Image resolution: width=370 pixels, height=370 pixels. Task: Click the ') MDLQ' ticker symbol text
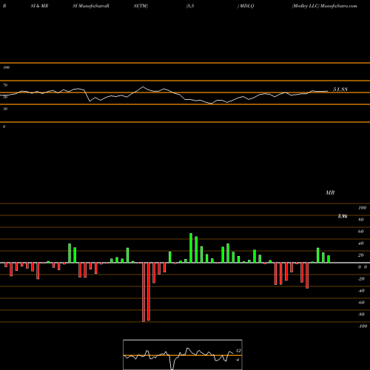pyautogui.click(x=246, y=6)
